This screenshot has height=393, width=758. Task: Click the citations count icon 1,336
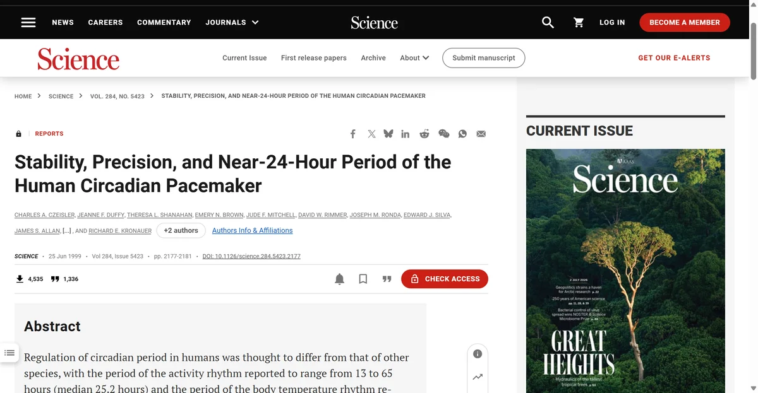(55, 279)
